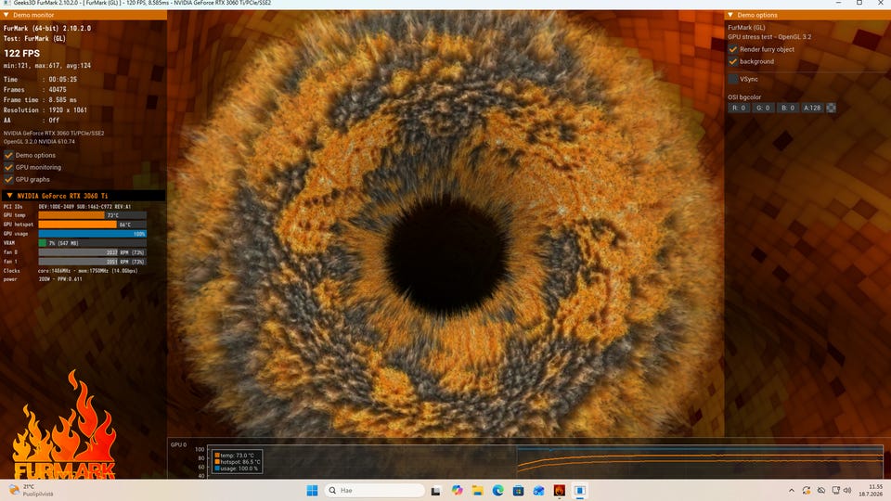891x501 pixels.
Task: Collapse the Demo monitor panel
Action: click(6, 15)
